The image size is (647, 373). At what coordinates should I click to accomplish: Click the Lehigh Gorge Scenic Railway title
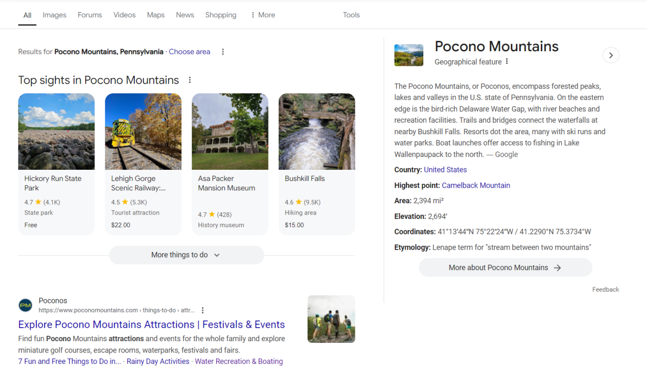138,183
